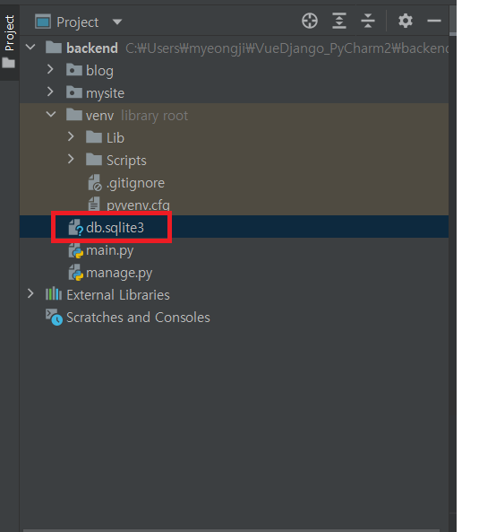Click the vertical scrollbar thumb
Image resolution: width=479 pixels, height=532 pixels.
point(453,21)
